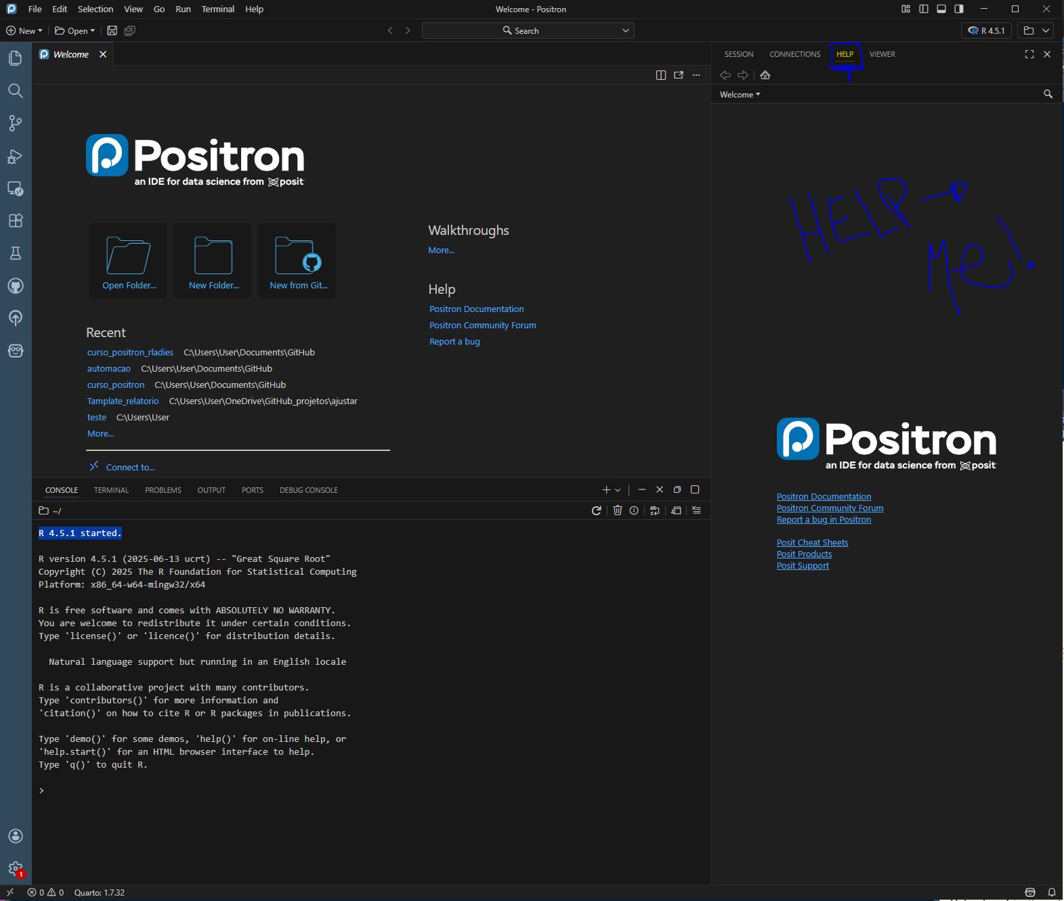The image size is (1064, 901).
Task: Click the trash icon to delete console session
Action: [618, 510]
